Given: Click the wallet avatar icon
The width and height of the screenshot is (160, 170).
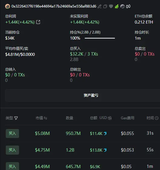Looking at the screenshot, I should [8, 6].
